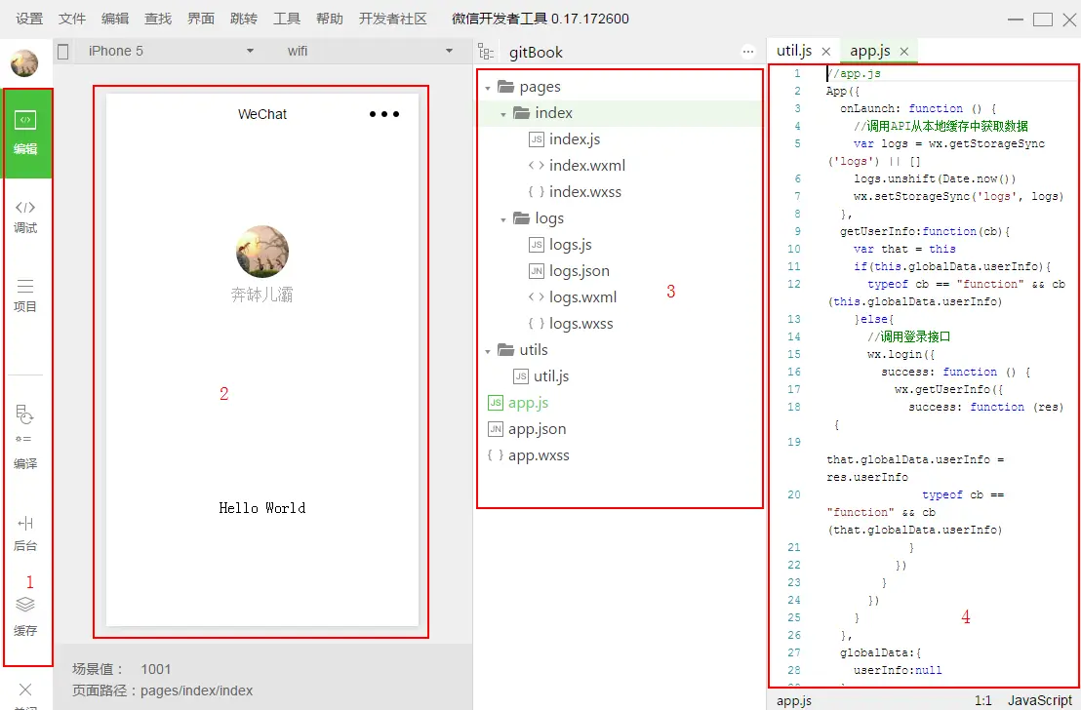Select app.js in the file tree

(529, 403)
